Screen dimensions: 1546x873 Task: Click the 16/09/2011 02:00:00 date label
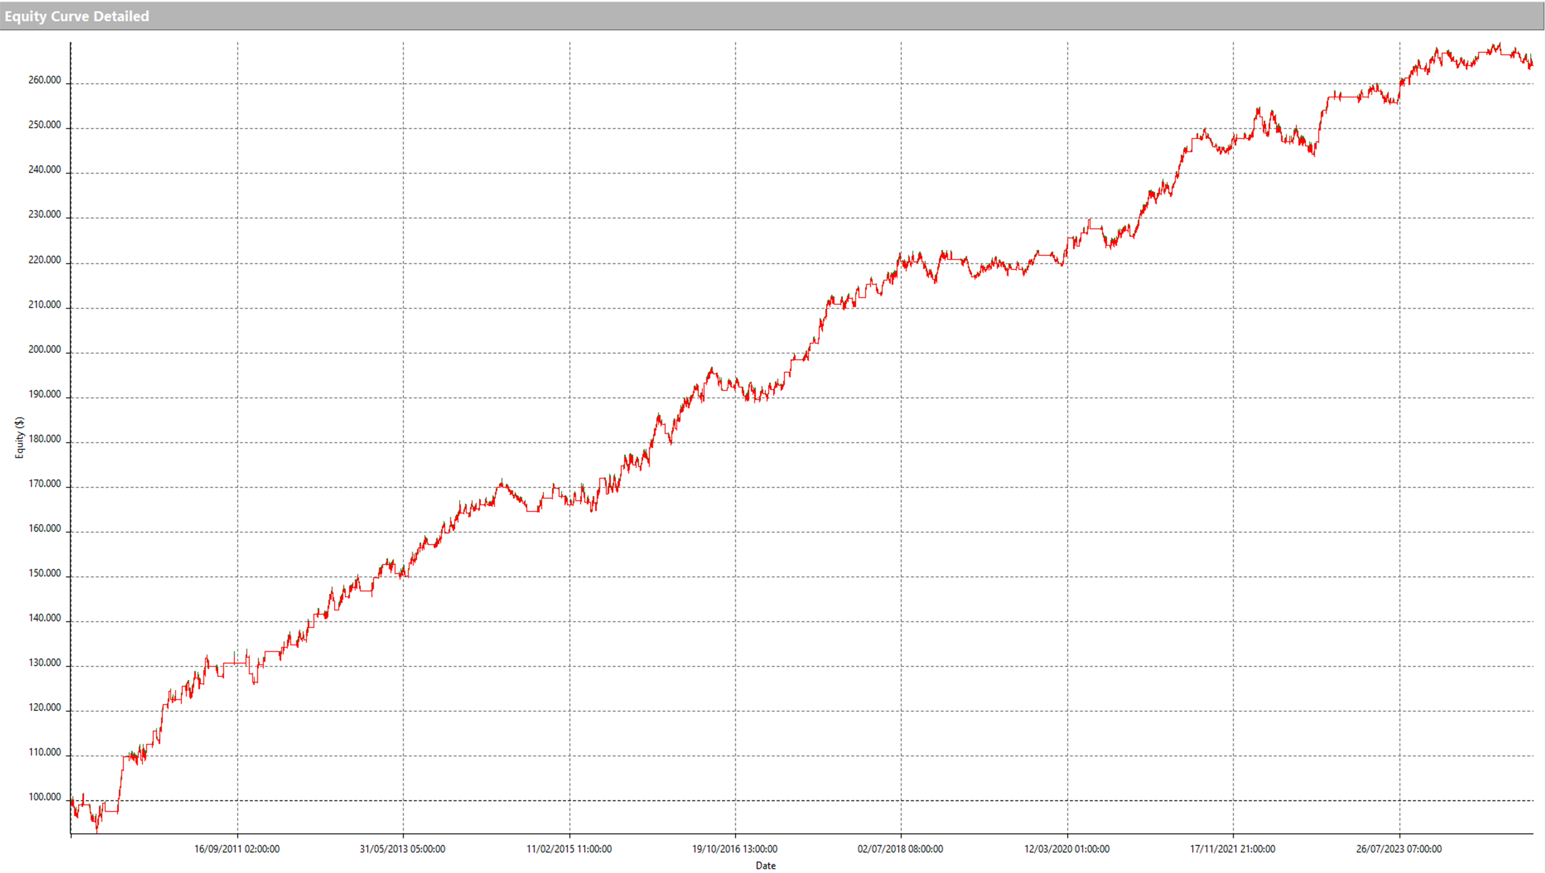[x=237, y=849]
